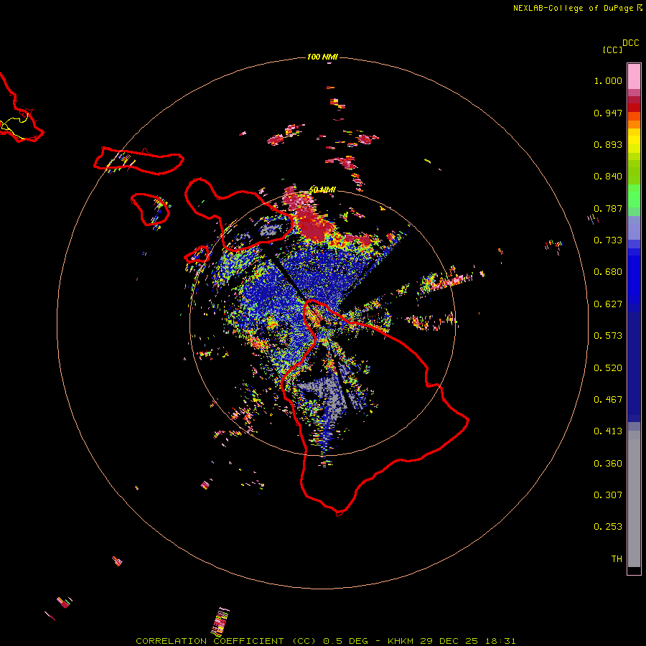Click the 0.787 color scale value
This screenshot has height=646, width=646.
point(608,208)
